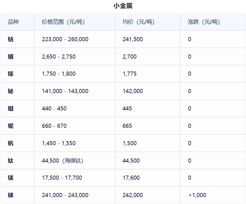The height and width of the screenshot is (204, 246).
Task: Click the 小金属 table title
Action: 123,6
